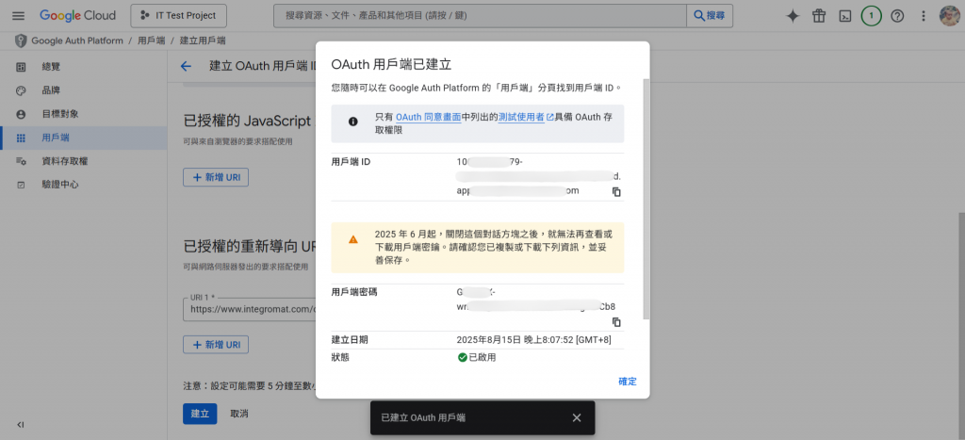Click the 驗證中心 checkbox icon
This screenshot has height=440, width=965.
coord(21,185)
